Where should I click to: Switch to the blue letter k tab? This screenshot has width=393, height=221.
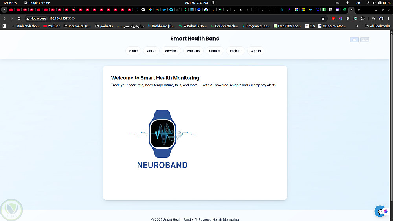point(283,9)
